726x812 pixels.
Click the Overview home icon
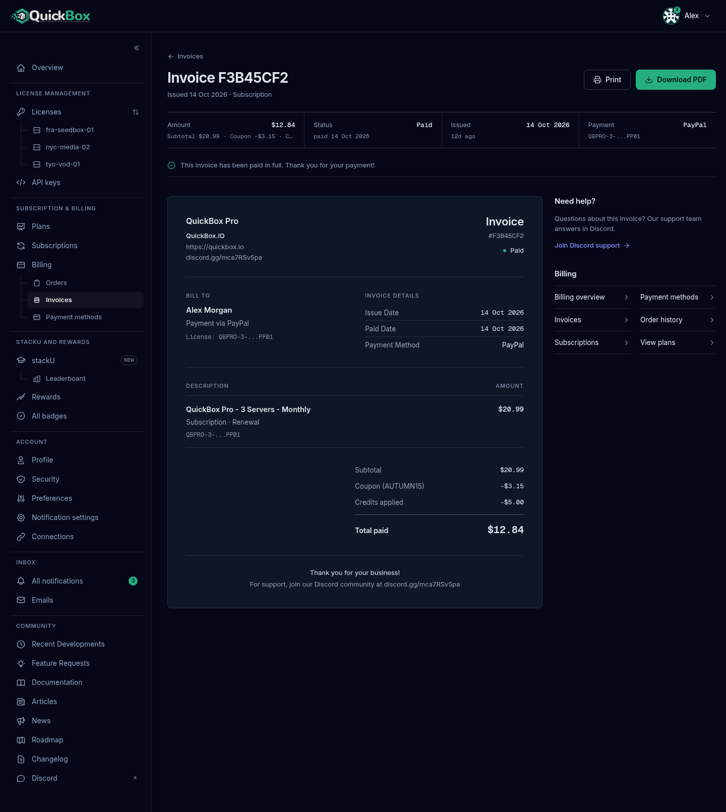(x=21, y=68)
